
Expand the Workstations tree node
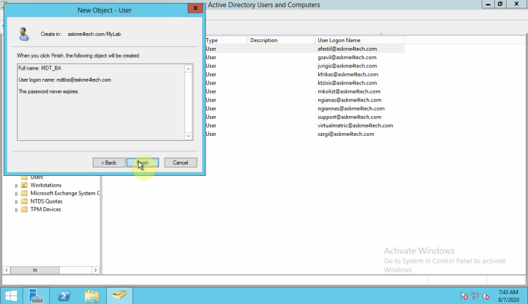pyautogui.click(x=16, y=185)
